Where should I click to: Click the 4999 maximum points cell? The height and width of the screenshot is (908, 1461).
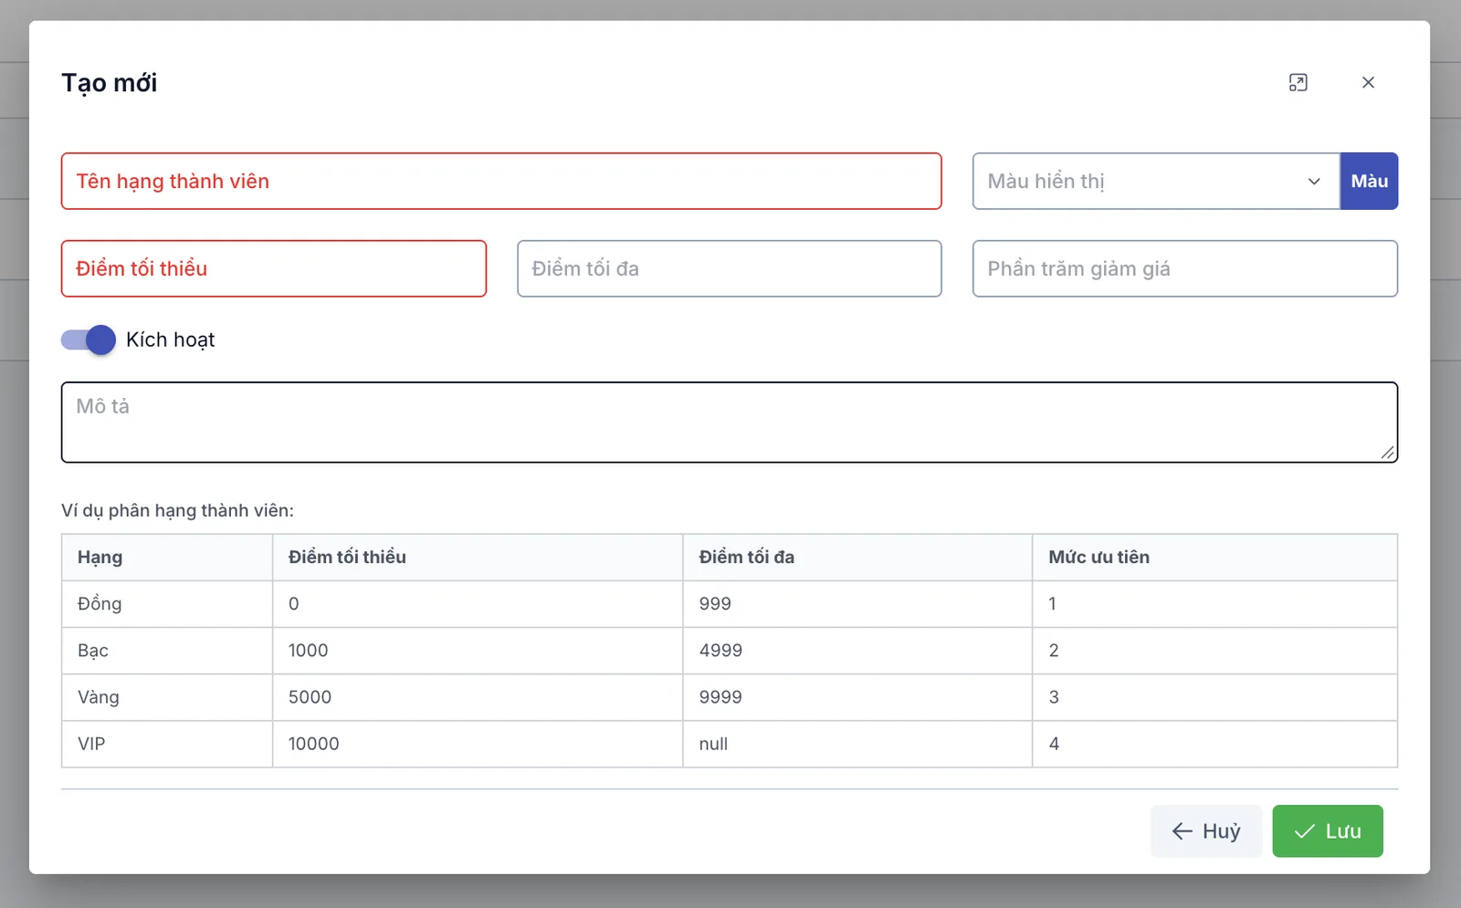click(857, 651)
